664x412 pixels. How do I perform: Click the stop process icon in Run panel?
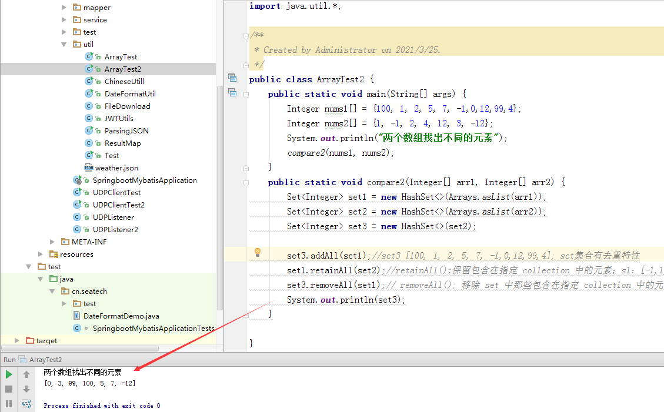[x=8, y=388]
